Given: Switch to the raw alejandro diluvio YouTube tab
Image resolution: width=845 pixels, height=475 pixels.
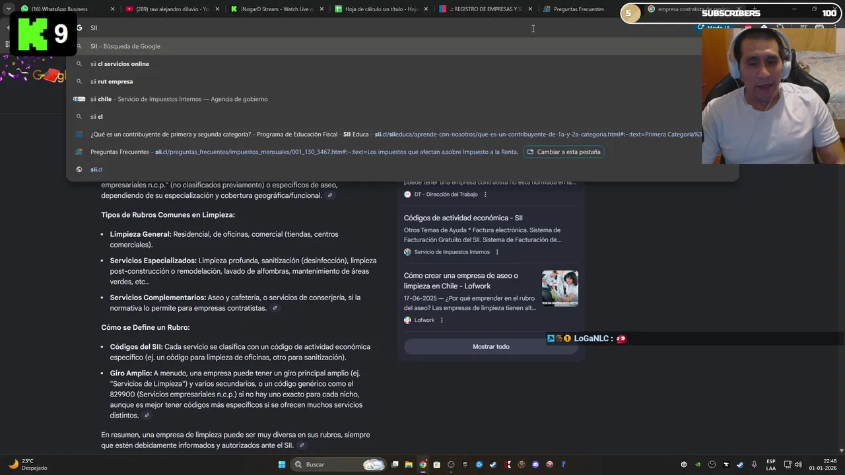Looking at the screenshot, I should pos(172,9).
